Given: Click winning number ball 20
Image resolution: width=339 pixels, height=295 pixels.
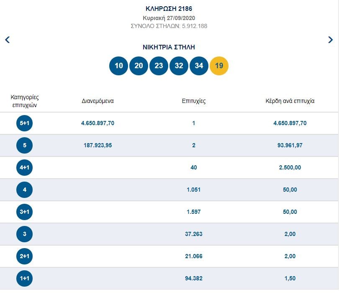Looking at the screenshot, I should 139,66.
